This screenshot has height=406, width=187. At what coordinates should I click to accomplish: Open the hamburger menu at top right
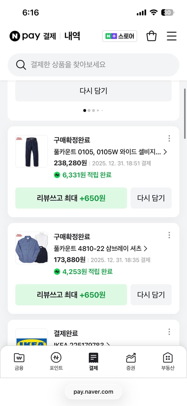pos(172,36)
